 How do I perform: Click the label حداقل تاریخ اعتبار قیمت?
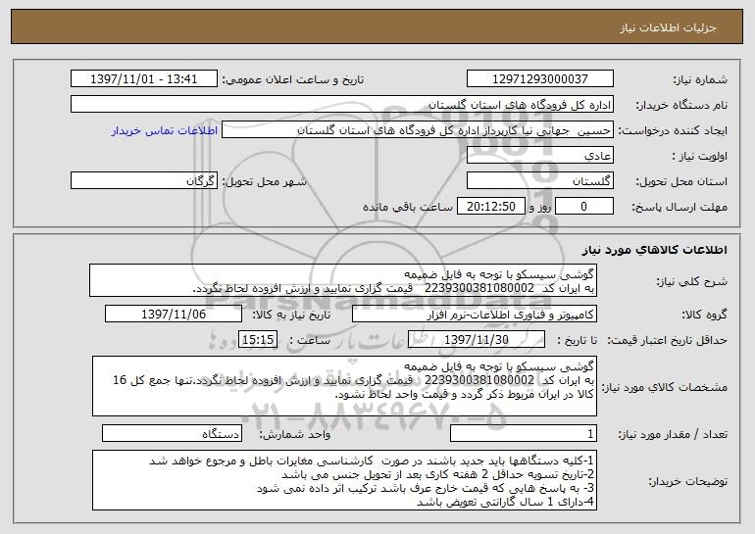point(667,340)
